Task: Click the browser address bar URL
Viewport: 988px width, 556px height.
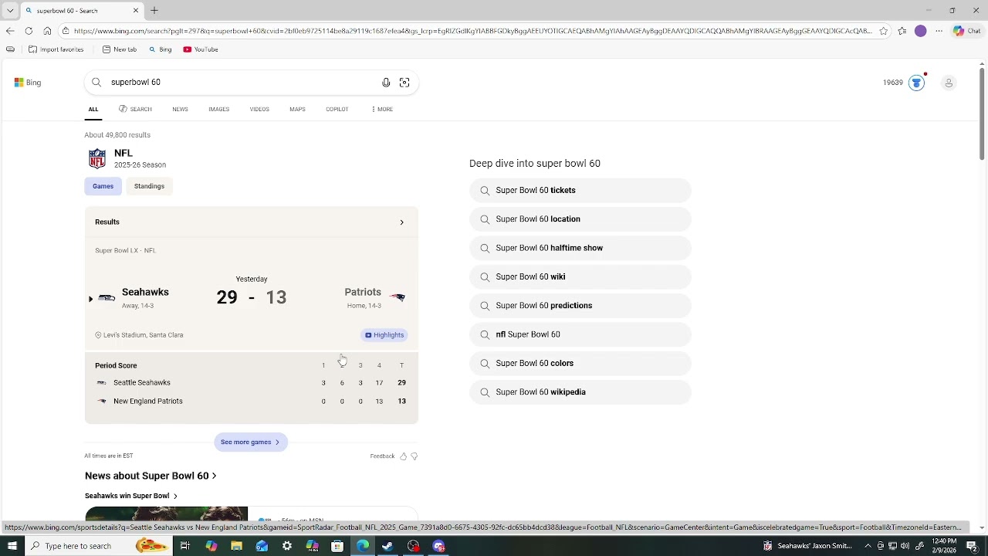Action: (472, 31)
